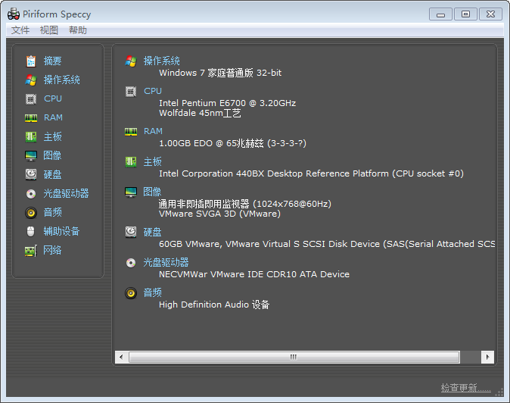Click the resize grip in window corner

(499, 392)
